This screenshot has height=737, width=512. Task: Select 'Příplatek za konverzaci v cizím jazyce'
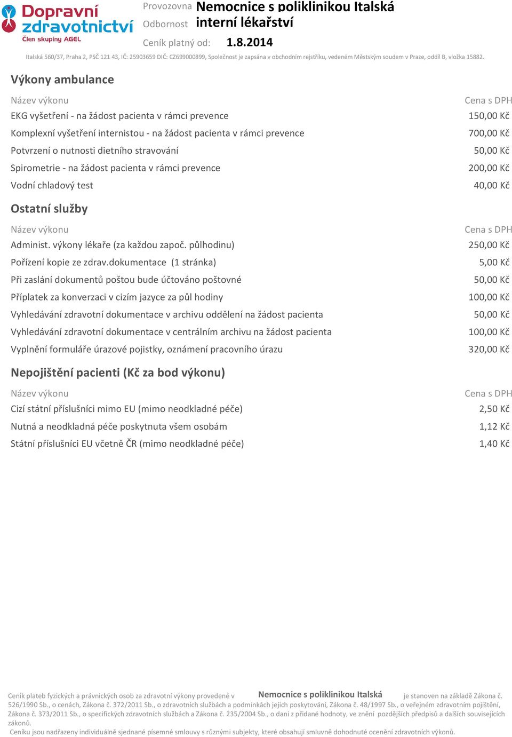click(x=117, y=297)
